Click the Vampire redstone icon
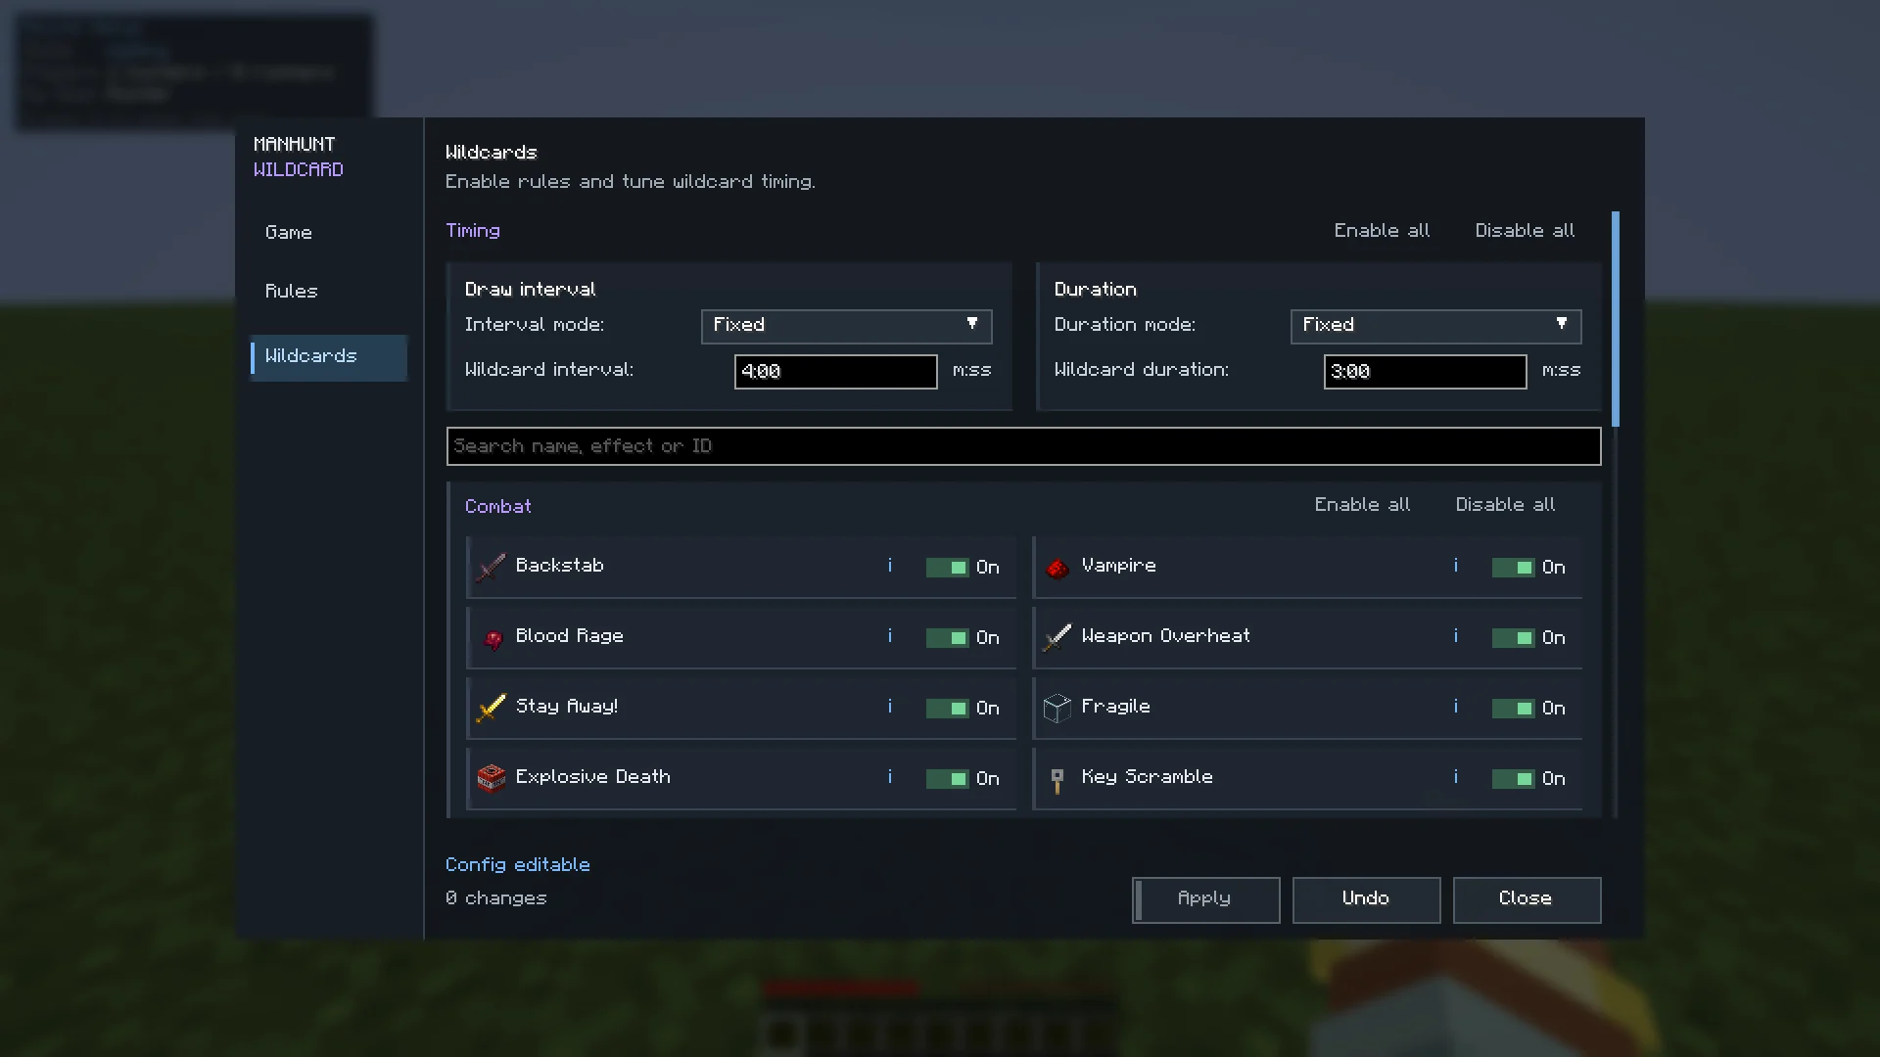Image resolution: width=1880 pixels, height=1057 pixels. (1057, 568)
